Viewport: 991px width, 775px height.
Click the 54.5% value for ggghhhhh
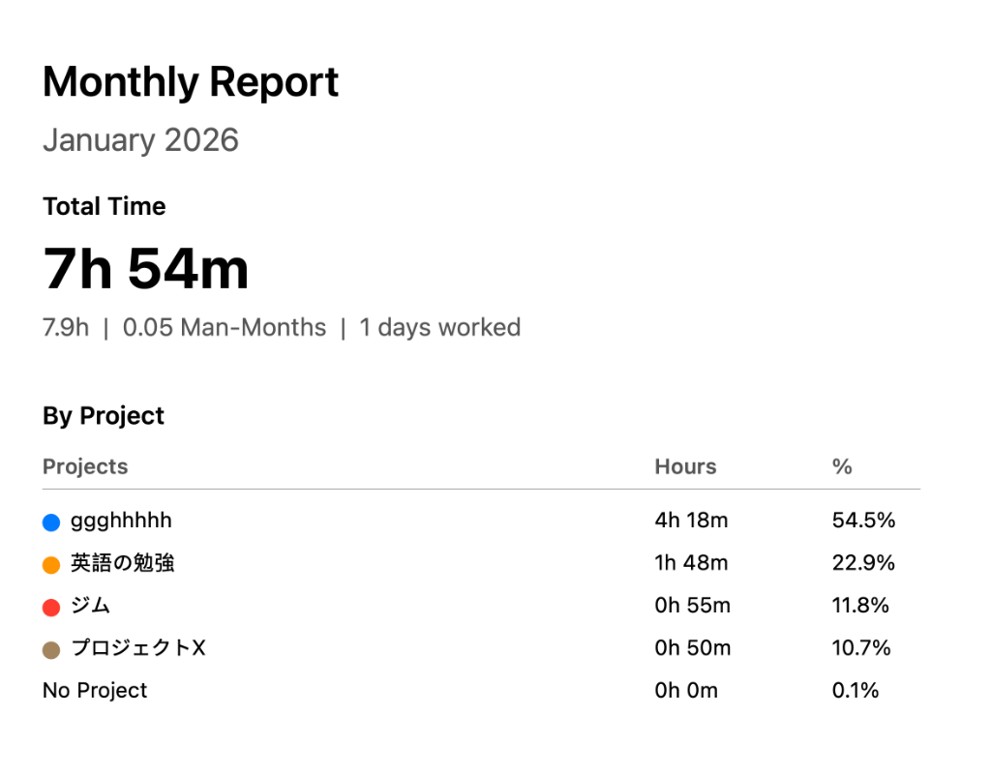pos(864,521)
